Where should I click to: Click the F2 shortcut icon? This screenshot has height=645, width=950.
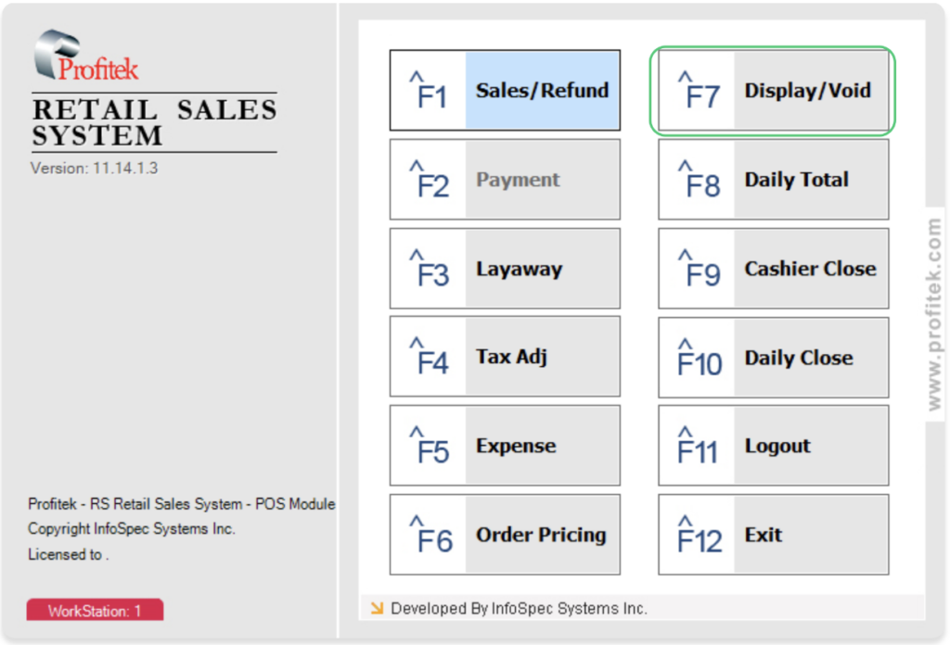429,180
